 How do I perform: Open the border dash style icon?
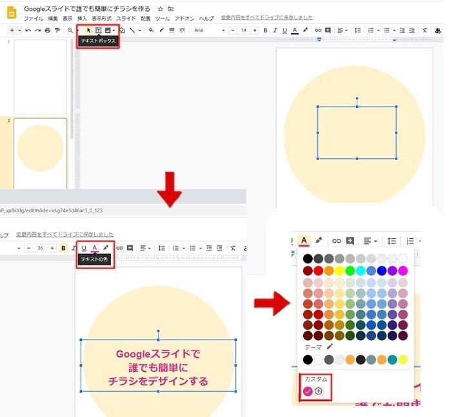[182, 30]
